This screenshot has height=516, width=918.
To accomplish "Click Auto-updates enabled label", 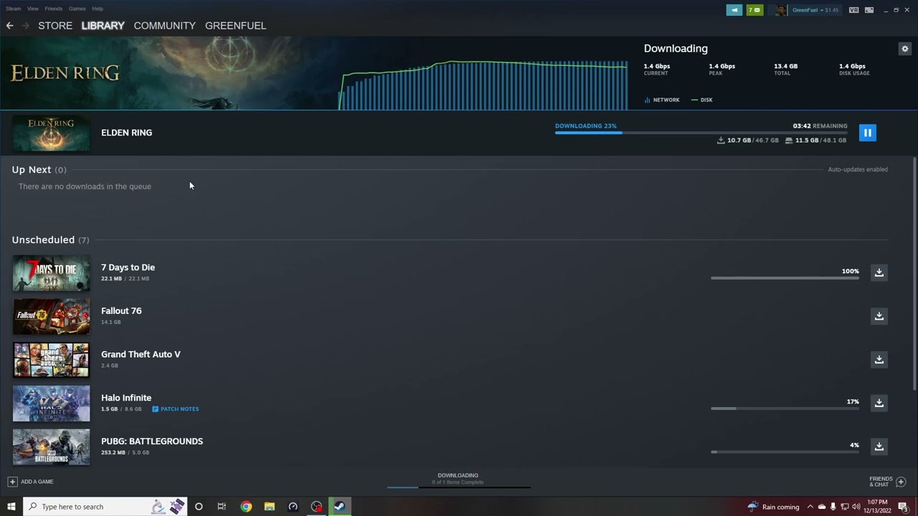I will pyautogui.click(x=858, y=170).
